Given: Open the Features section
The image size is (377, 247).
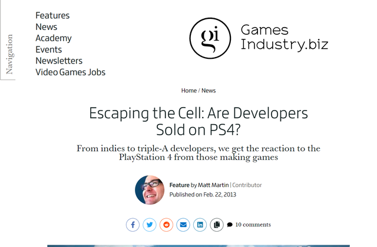Looking at the screenshot, I should tap(52, 16).
